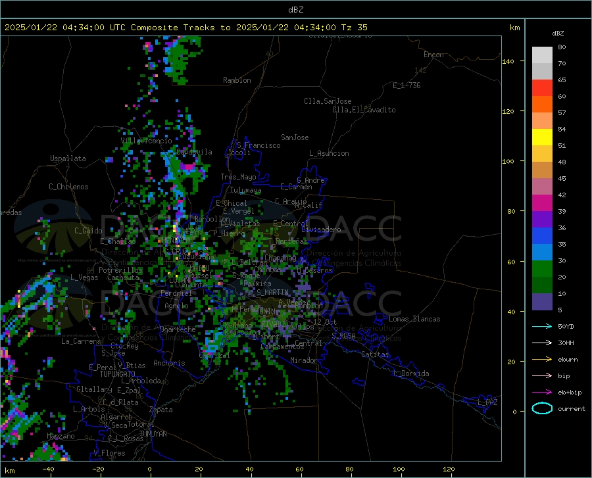Select the 51 dBZ yellow swatch

pyautogui.click(x=542, y=137)
